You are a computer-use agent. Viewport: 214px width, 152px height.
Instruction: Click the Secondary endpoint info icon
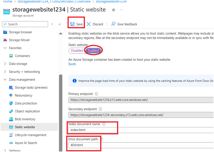tap(100, 109)
